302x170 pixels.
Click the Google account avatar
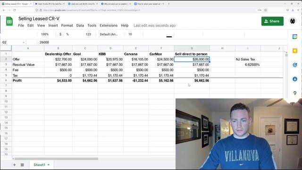tap(293, 21)
